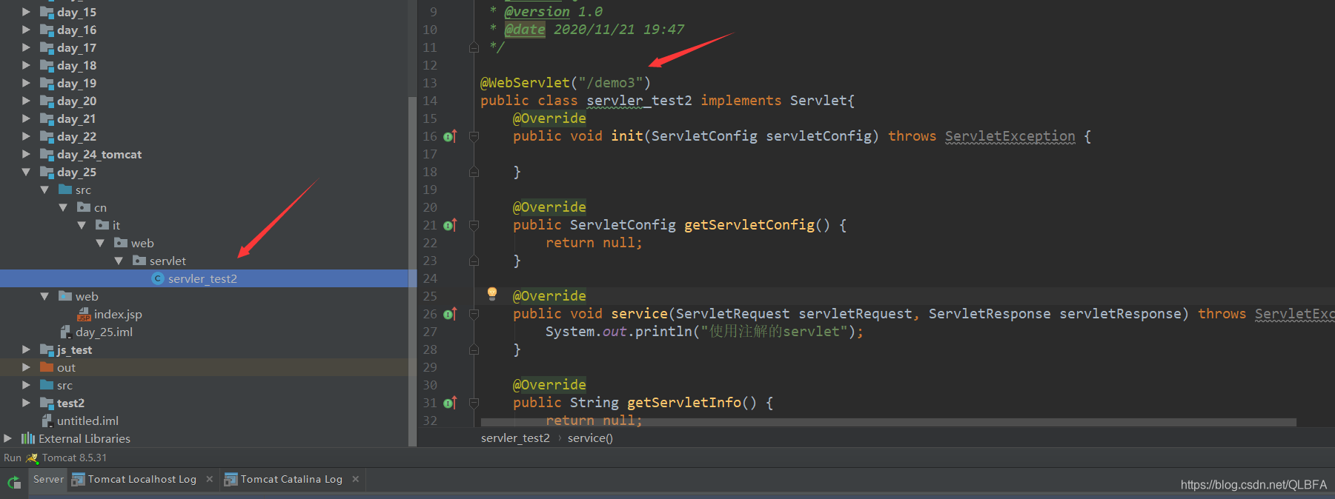Expand the day_16 module
Image resolution: width=1335 pixels, height=499 pixels.
(x=26, y=30)
